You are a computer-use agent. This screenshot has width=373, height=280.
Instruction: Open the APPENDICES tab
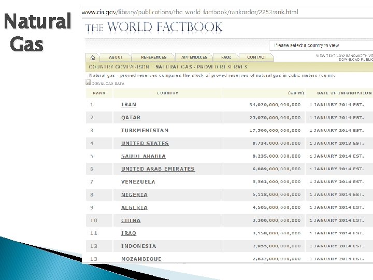[194, 58]
